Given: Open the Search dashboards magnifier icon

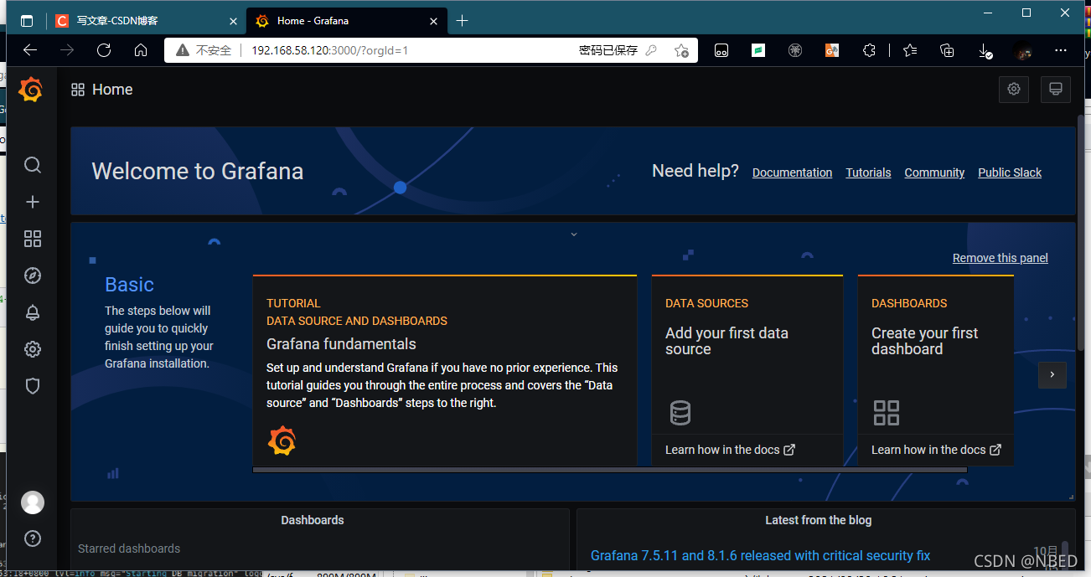Looking at the screenshot, I should point(33,165).
